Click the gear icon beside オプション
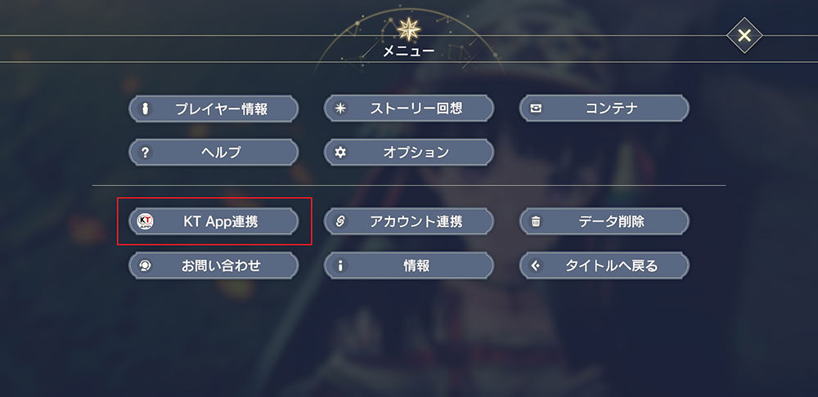The image size is (818, 397). [341, 152]
